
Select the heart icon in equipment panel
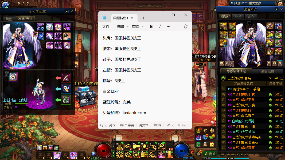point(221,50)
